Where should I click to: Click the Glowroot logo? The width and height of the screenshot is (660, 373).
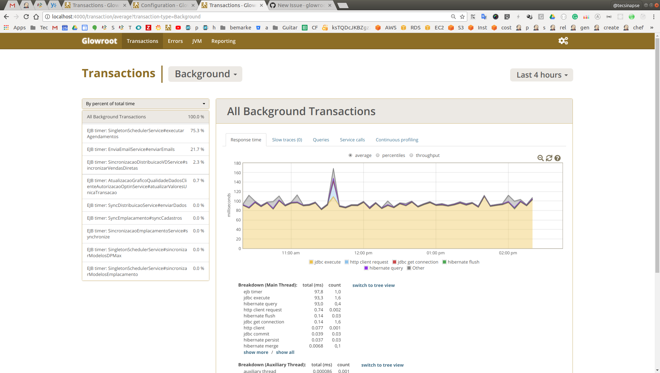pyautogui.click(x=99, y=41)
